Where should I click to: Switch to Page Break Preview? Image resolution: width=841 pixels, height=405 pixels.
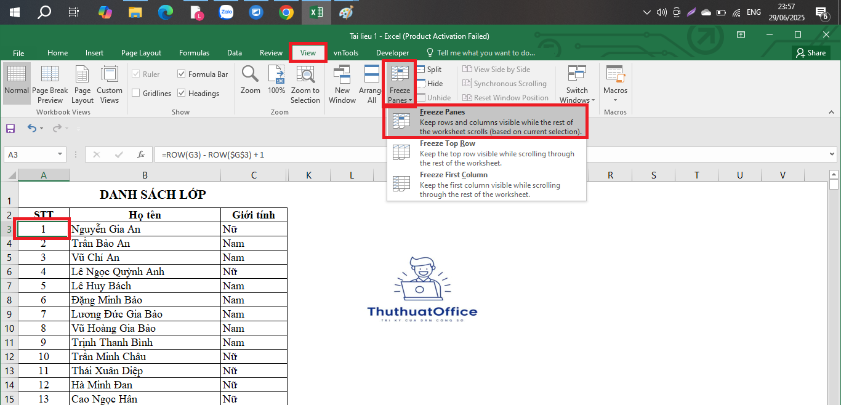[x=50, y=84]
